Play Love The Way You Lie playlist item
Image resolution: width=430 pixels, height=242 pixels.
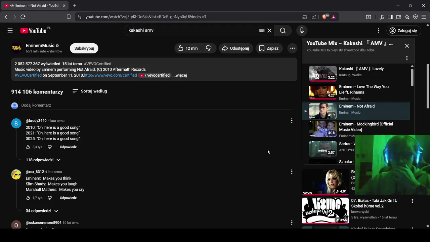point(356,92)
